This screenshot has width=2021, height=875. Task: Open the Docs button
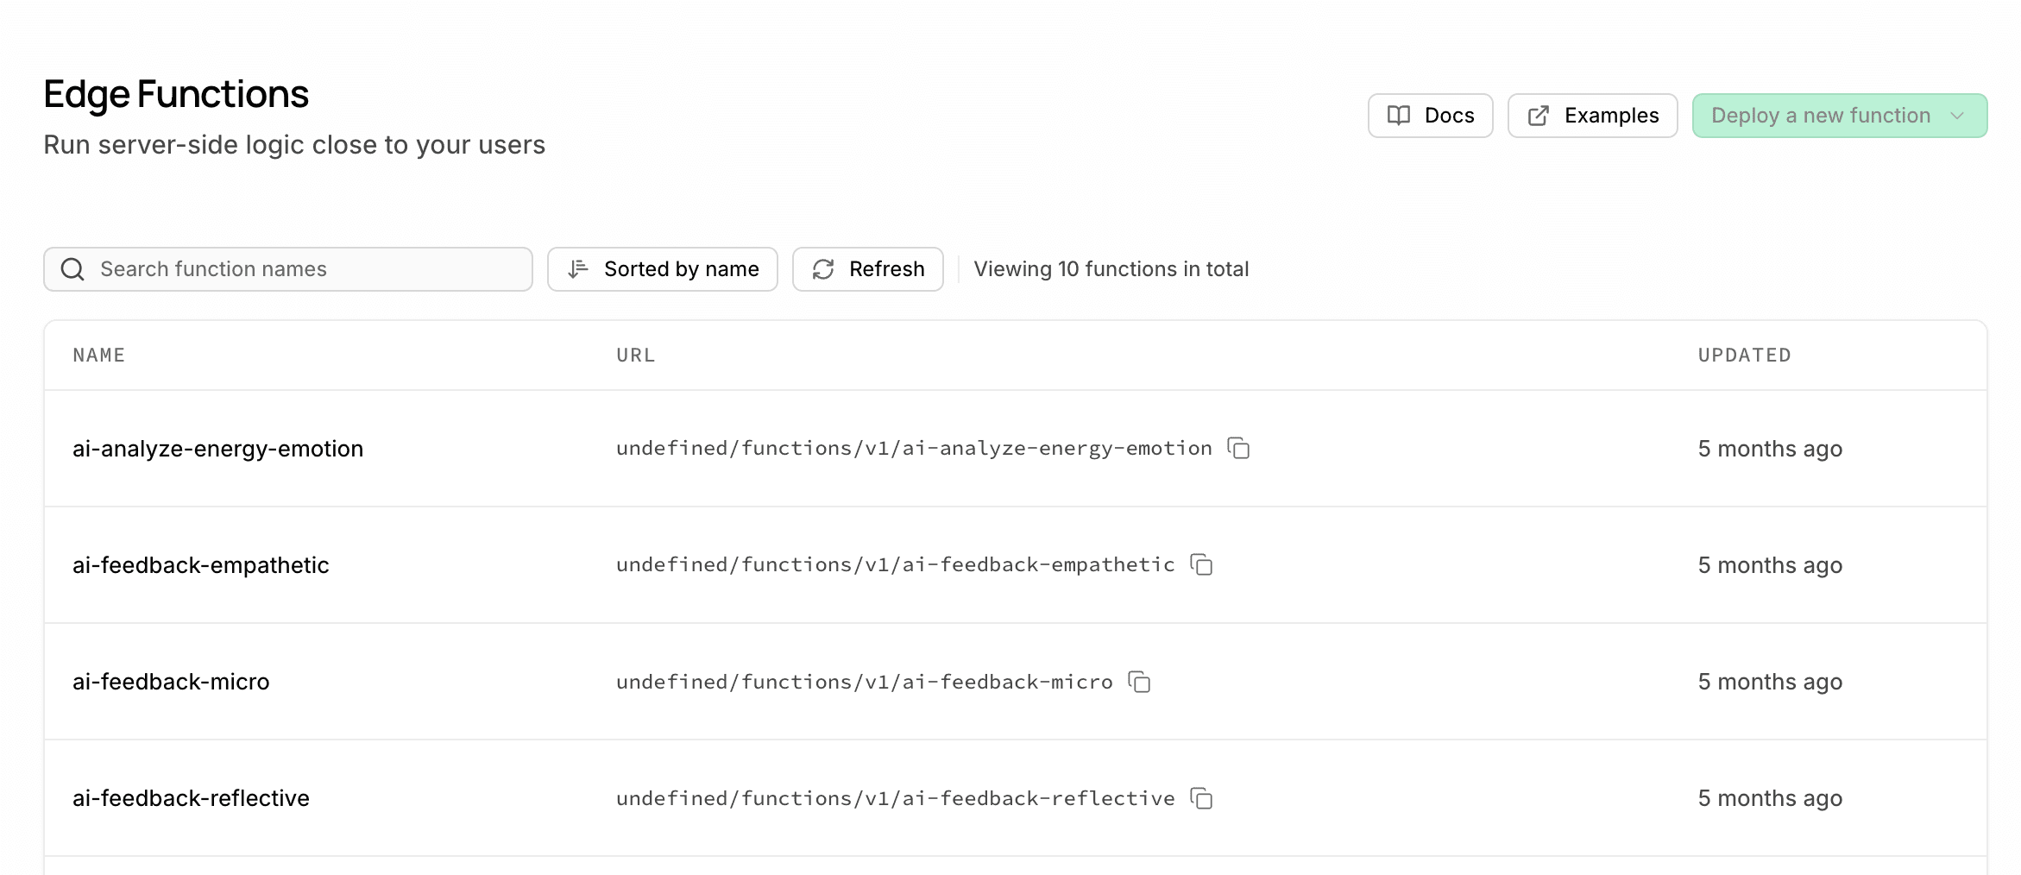[x=1430, y=116]
